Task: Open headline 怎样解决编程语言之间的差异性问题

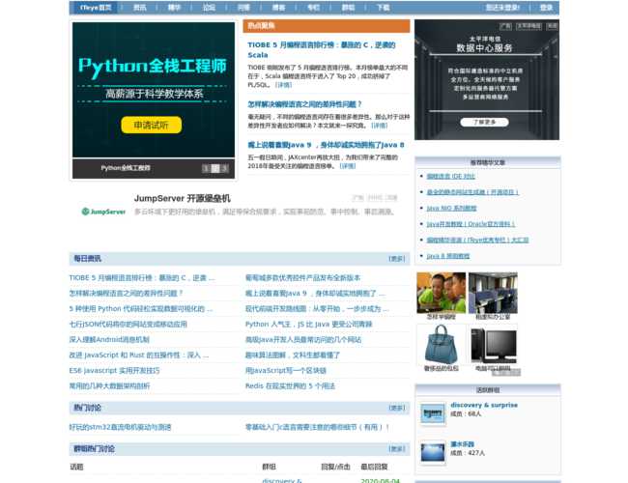Action: coord(304,104)
